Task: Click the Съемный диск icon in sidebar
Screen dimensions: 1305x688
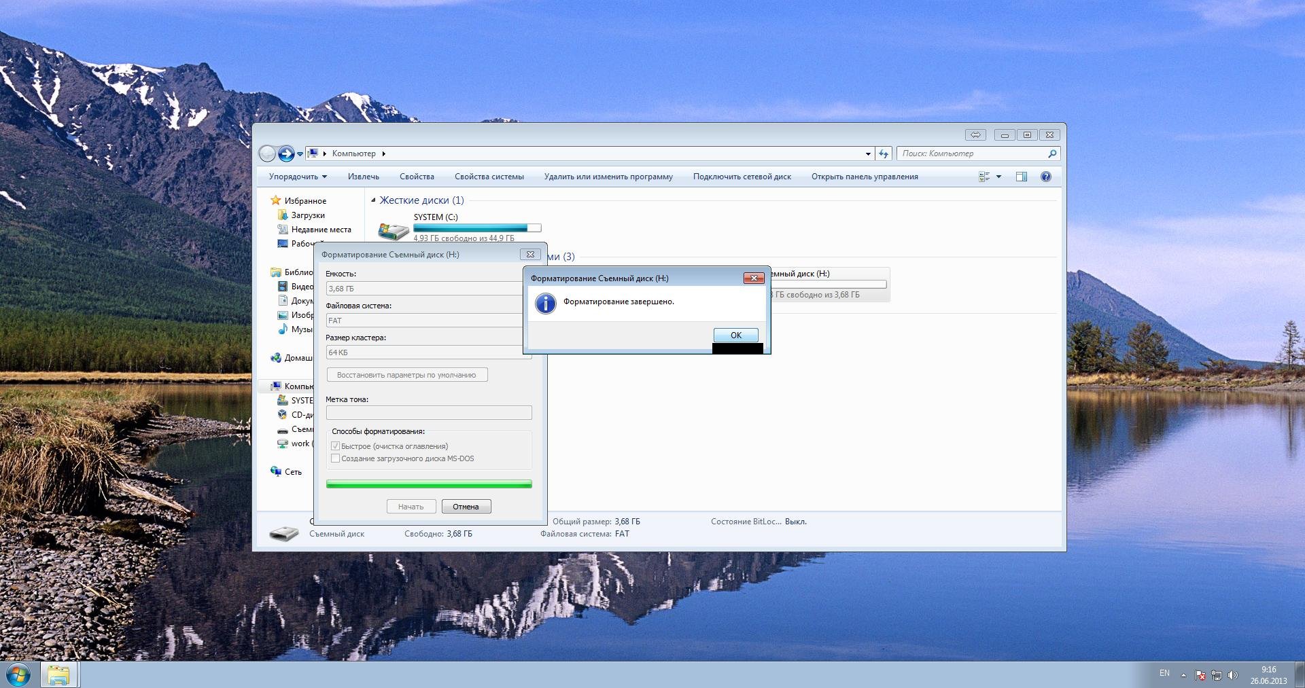Action: pos(283,430)
